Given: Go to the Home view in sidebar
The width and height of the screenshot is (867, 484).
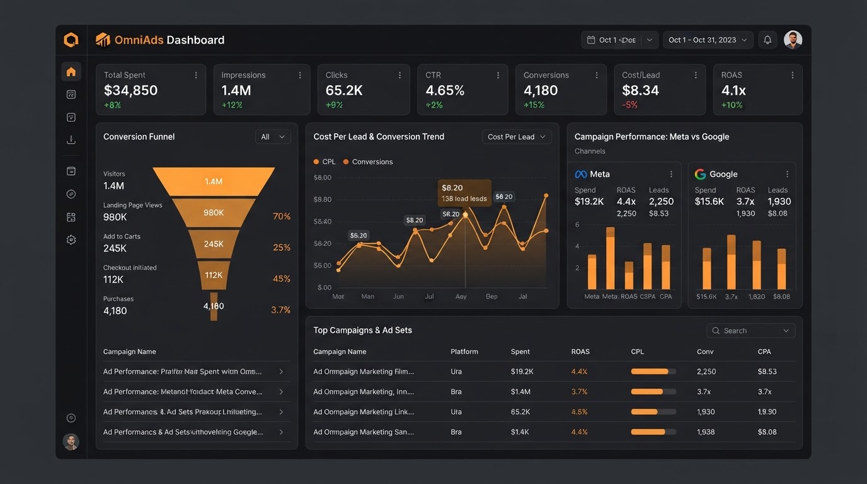Looking at the screenshot, I should (x=71, y=72).
